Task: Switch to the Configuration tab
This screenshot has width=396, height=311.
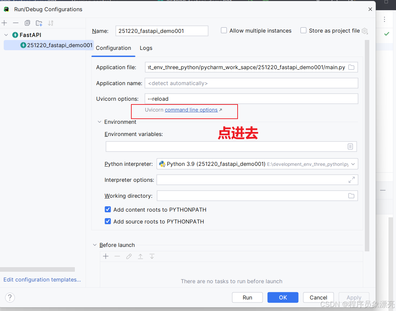Action: (113, 48)
